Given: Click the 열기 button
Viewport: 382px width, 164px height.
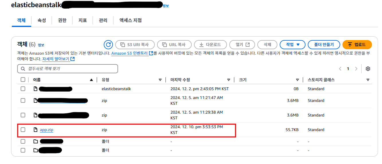Looking at the screenshot, I should tap(242, 45).
